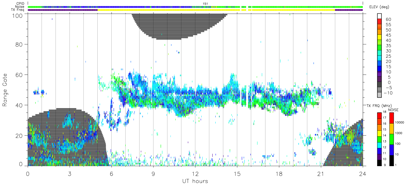The width and height of the screenshot is (408, 188).
Task: Pick the green swatch in NOISE legend
Action: pos(392,139)
